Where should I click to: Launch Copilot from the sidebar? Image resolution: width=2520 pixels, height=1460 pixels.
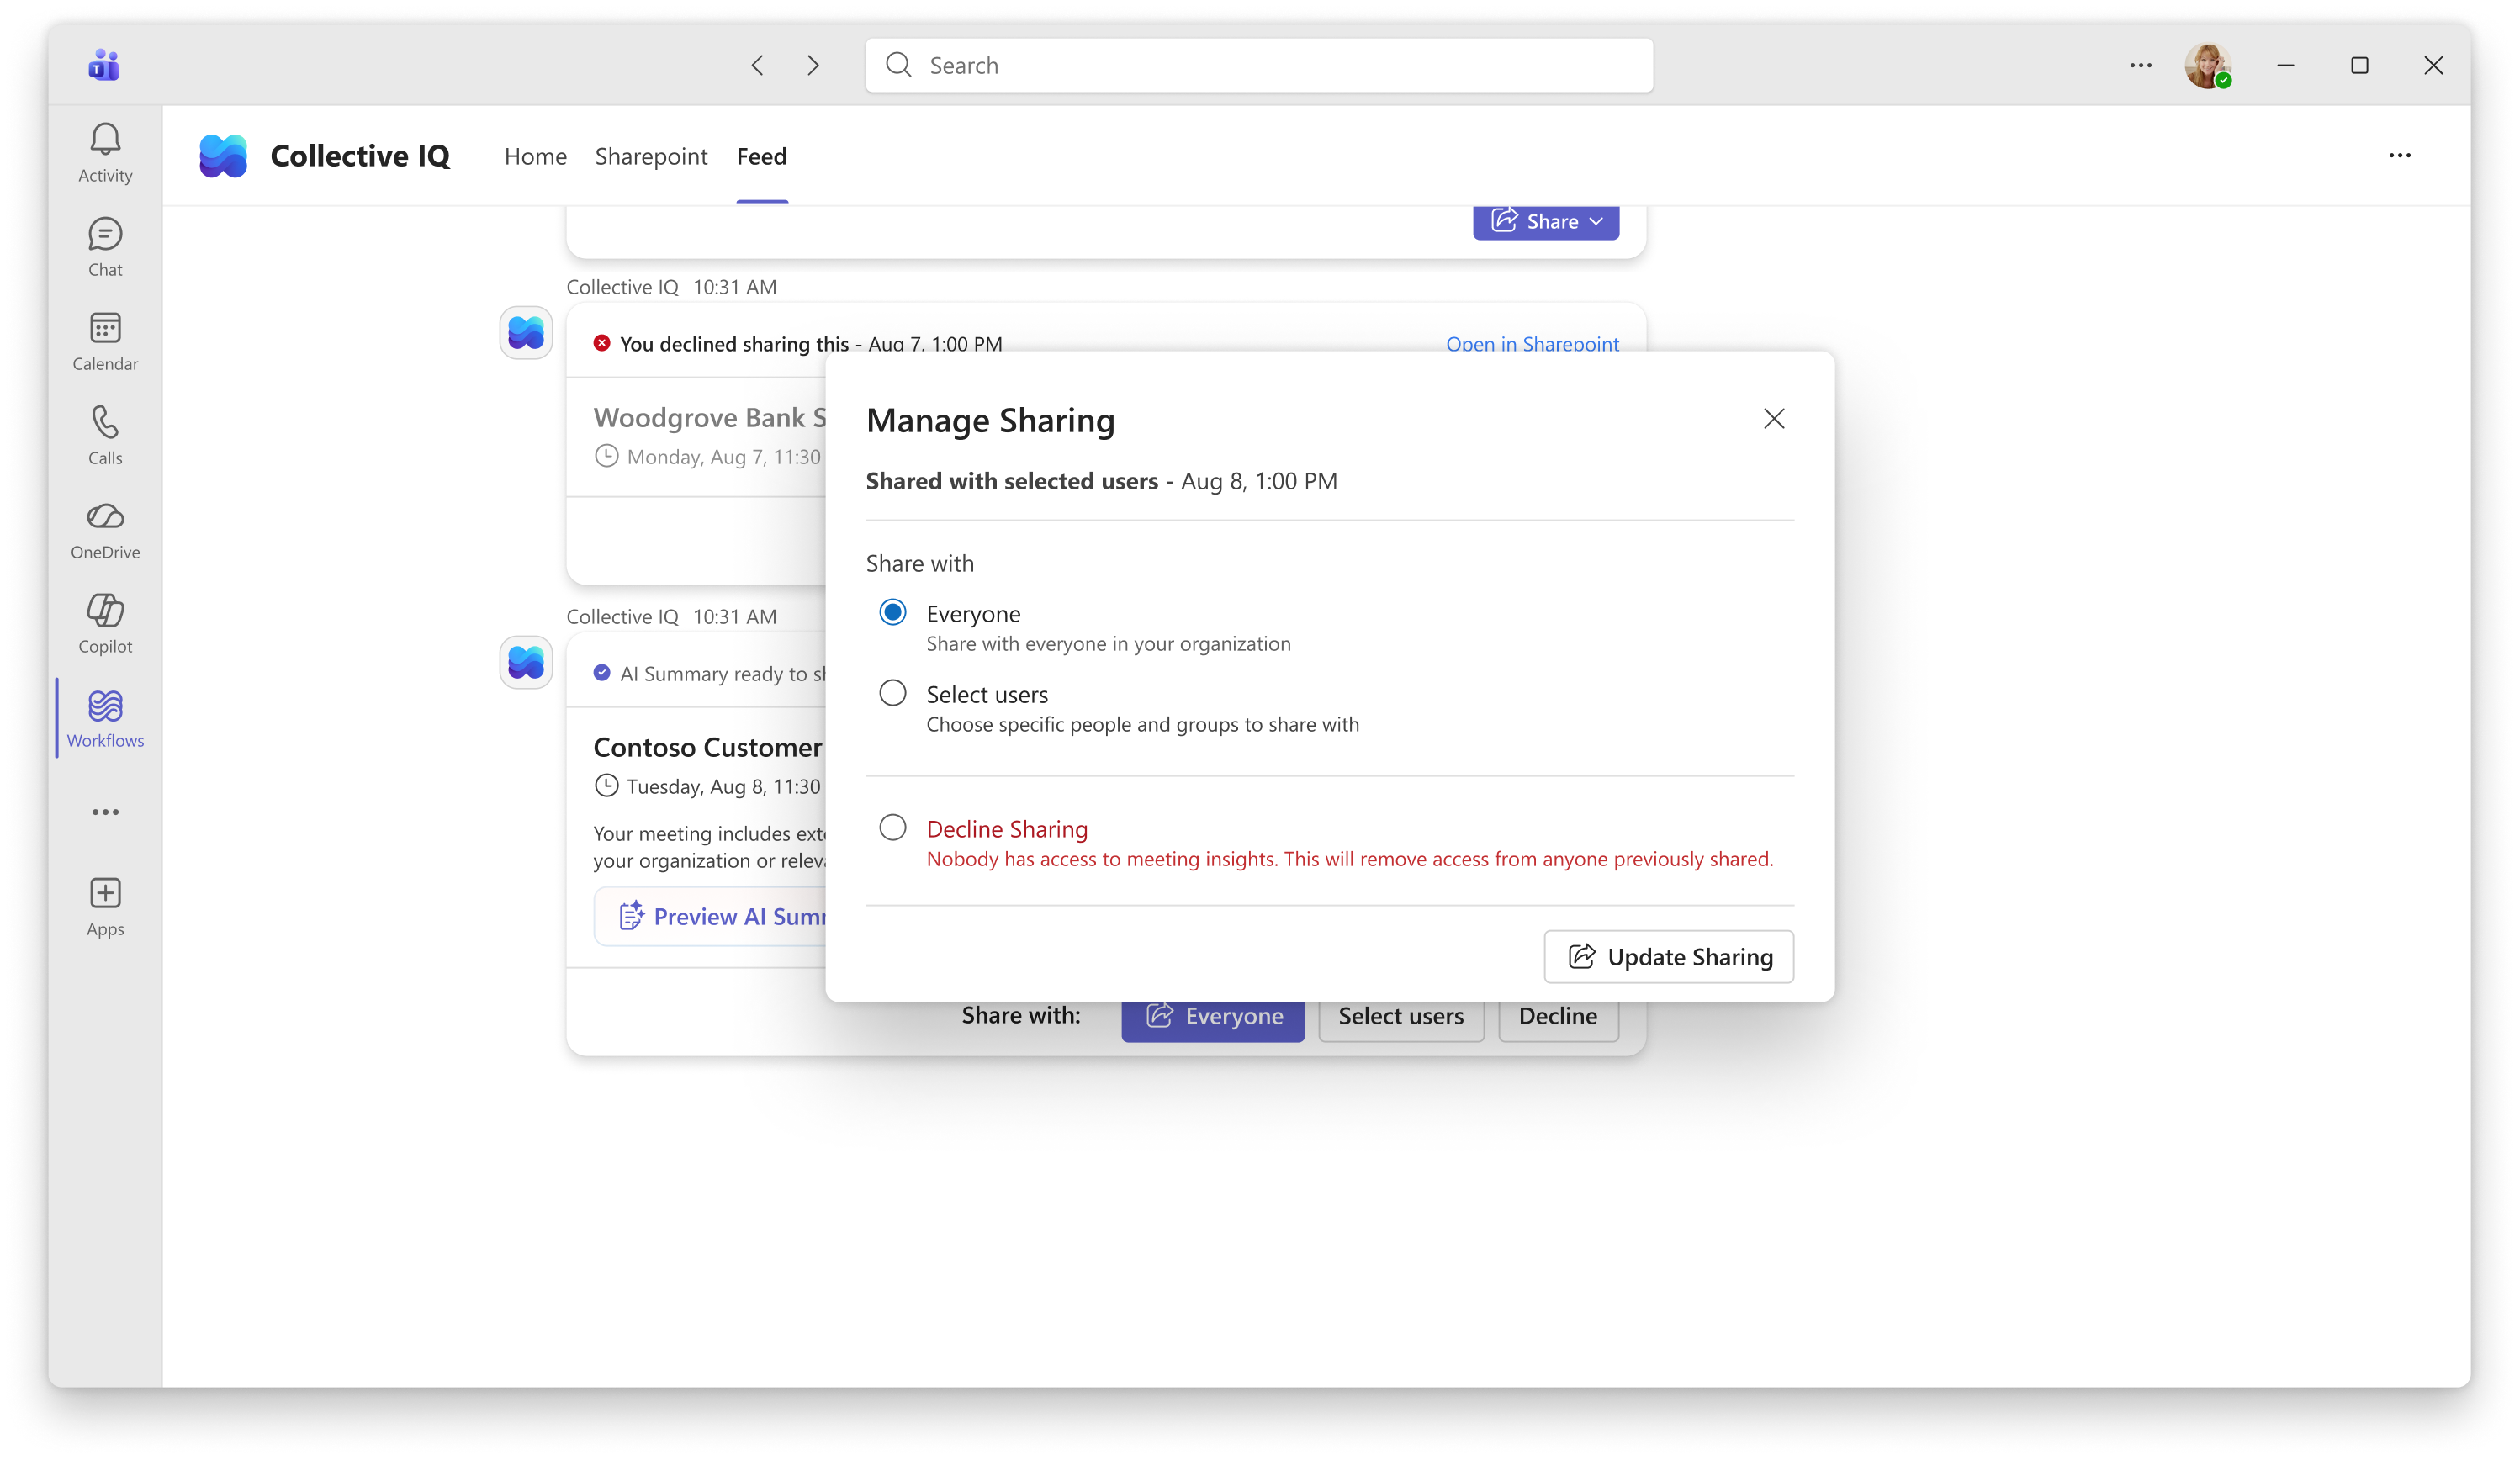105,624
